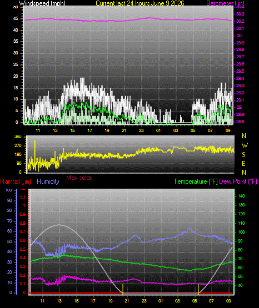
Task: Click '0.8' on the red rainfall axis
Action: 23,223
